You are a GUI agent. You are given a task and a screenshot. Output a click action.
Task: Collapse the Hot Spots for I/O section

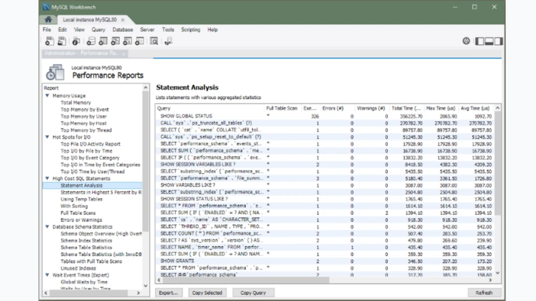(x=47, y=137)
